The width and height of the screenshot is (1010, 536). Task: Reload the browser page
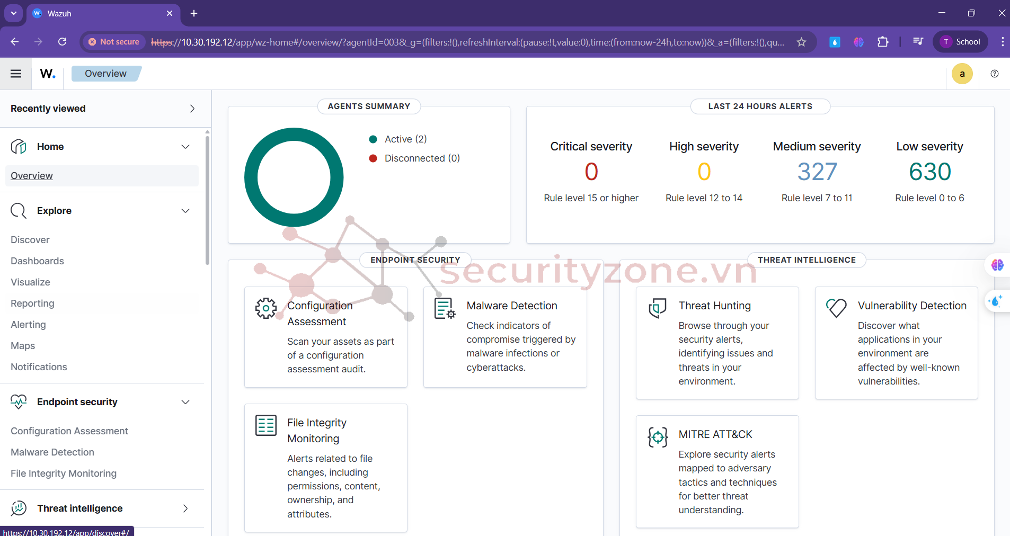pyautogui.click(x=62, y=42)
